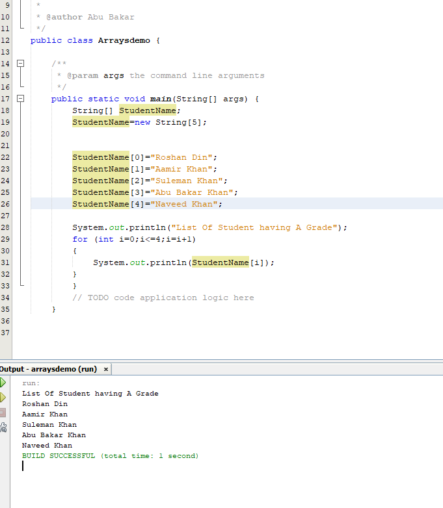The height and width of the screenshot is (508, 443).
Task: Click line number 37 in the gutter
Action: [5, 333]
